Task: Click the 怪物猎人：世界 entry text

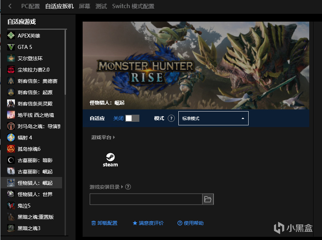Action: pos(35,194)
